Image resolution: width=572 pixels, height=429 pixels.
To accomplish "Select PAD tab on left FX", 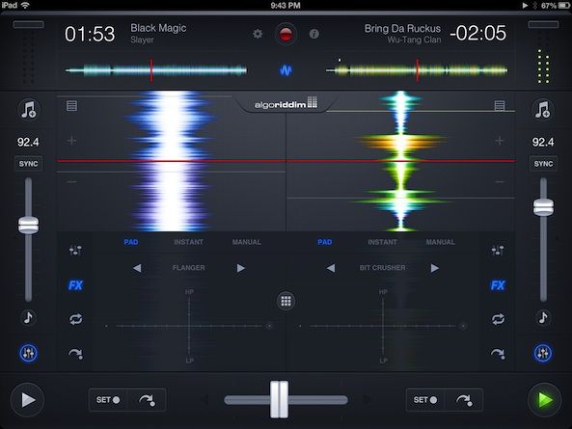I will pyautogui.click(x=131, y=242).
